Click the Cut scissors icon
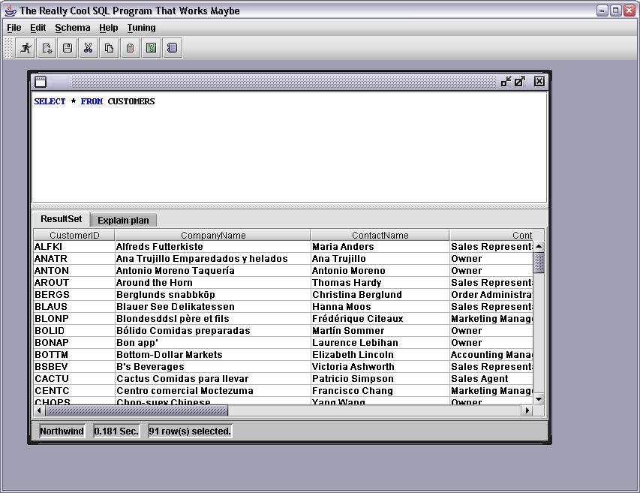This screenshot has width=640, height=493. [x=88, y=48]
